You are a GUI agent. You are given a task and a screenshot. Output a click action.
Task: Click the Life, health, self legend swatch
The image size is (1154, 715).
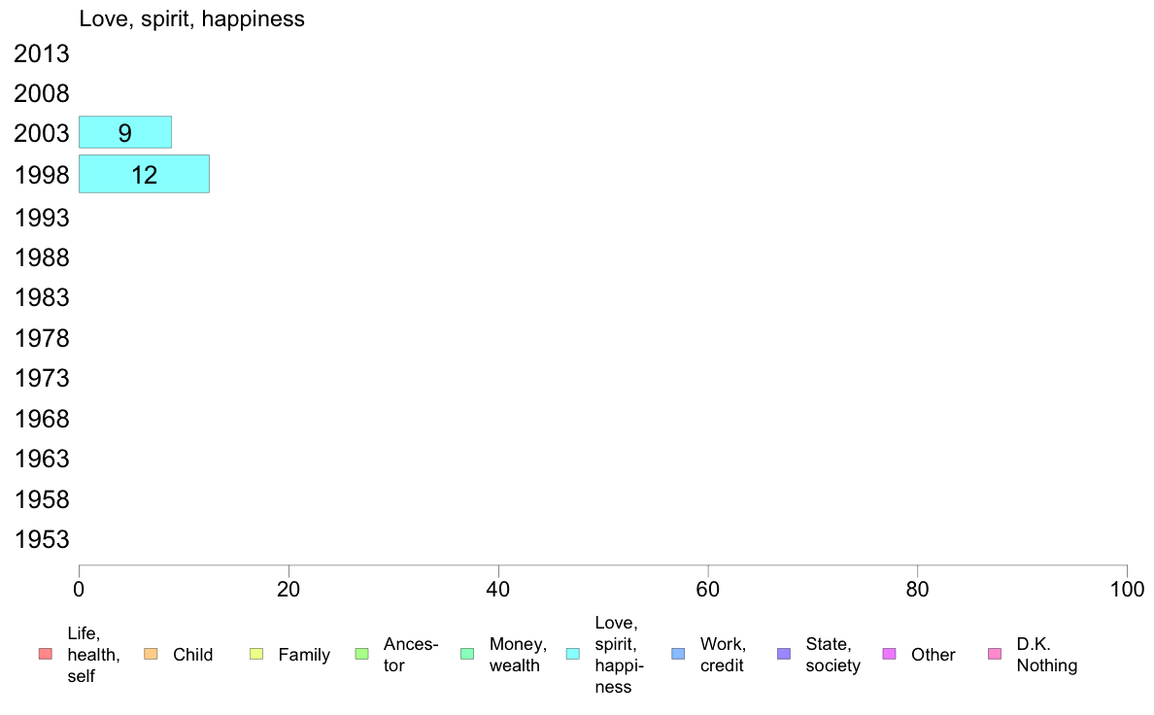point(46,654)
